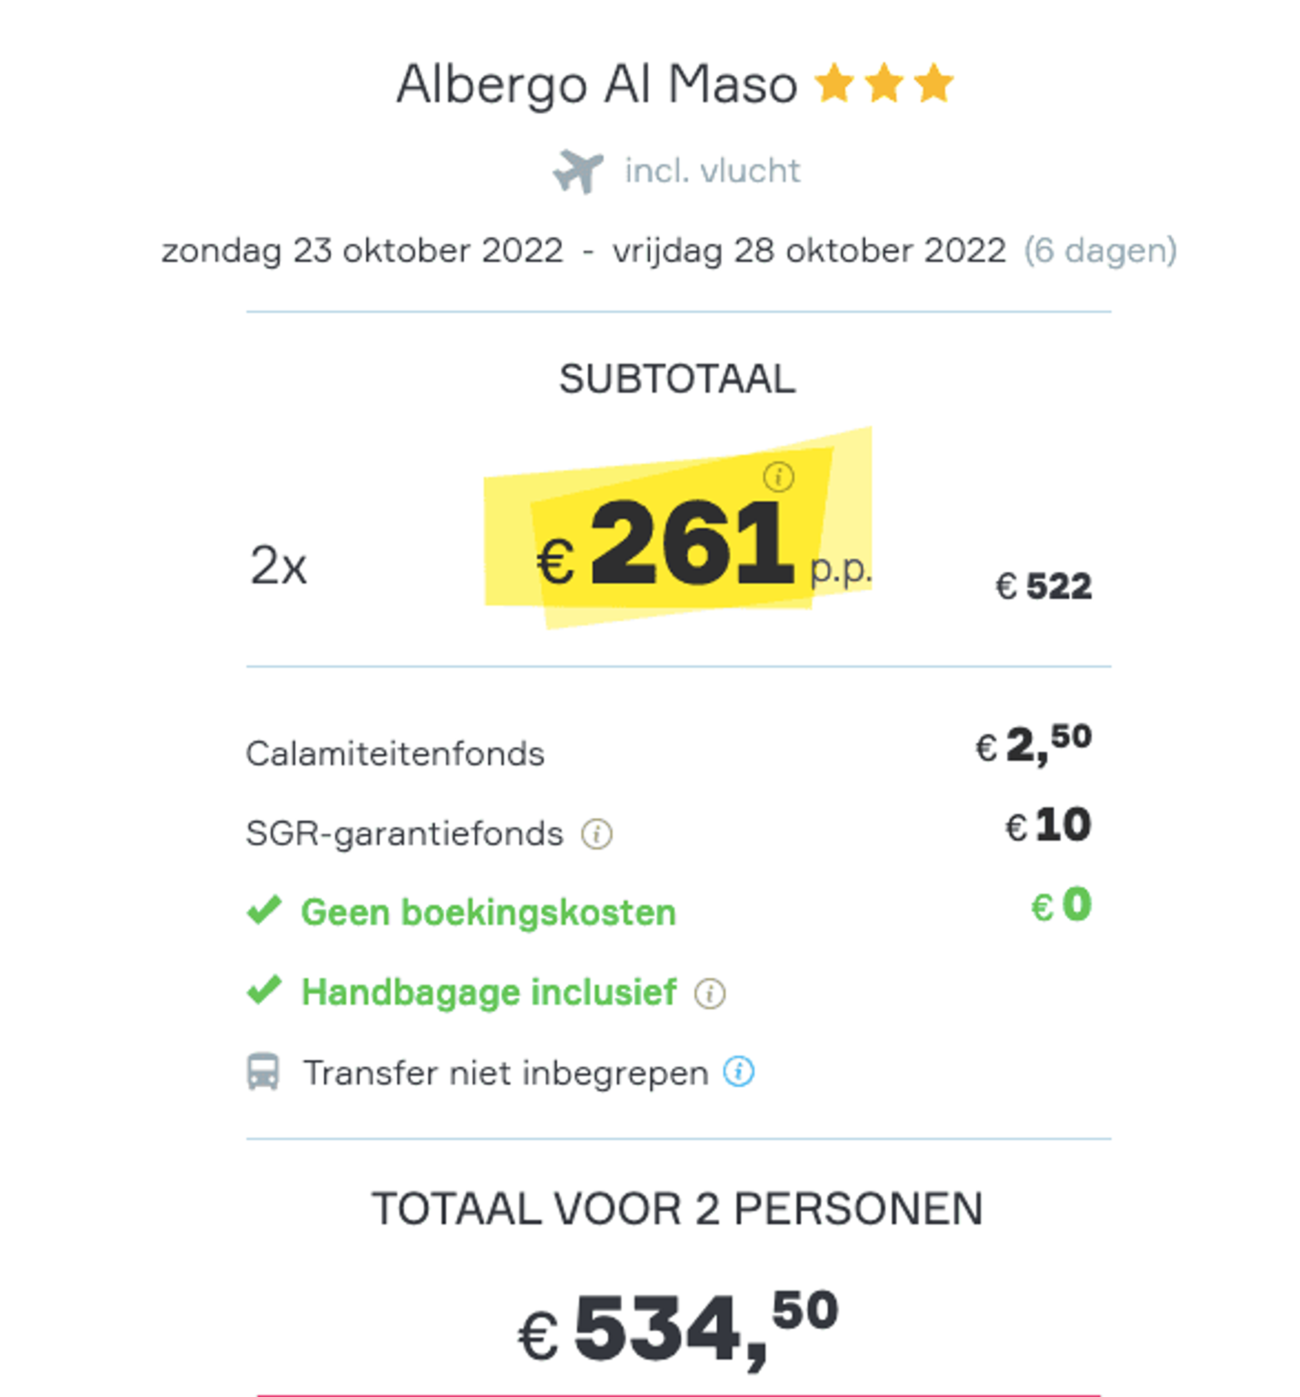1300x1397 pixels.
Task: Click the incl. vlucht label
Action: pos(712,171)
